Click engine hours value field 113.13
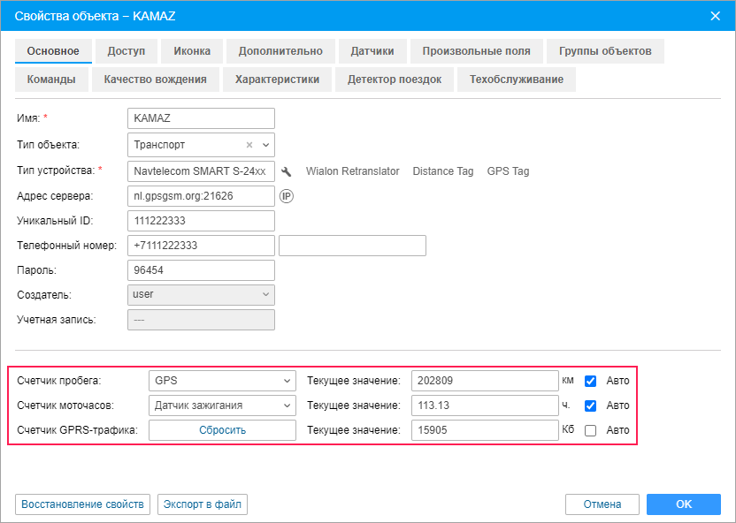Viewport: 736px width, 523px height. 485,406
